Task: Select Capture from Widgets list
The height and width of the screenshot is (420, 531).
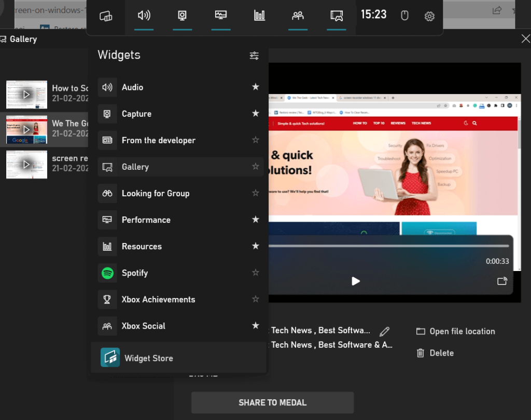Action: click(x=180, y=114)
